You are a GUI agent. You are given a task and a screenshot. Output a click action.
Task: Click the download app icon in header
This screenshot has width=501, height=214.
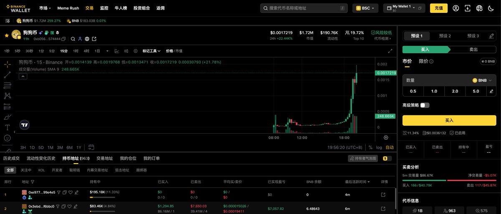coord(468,8)
